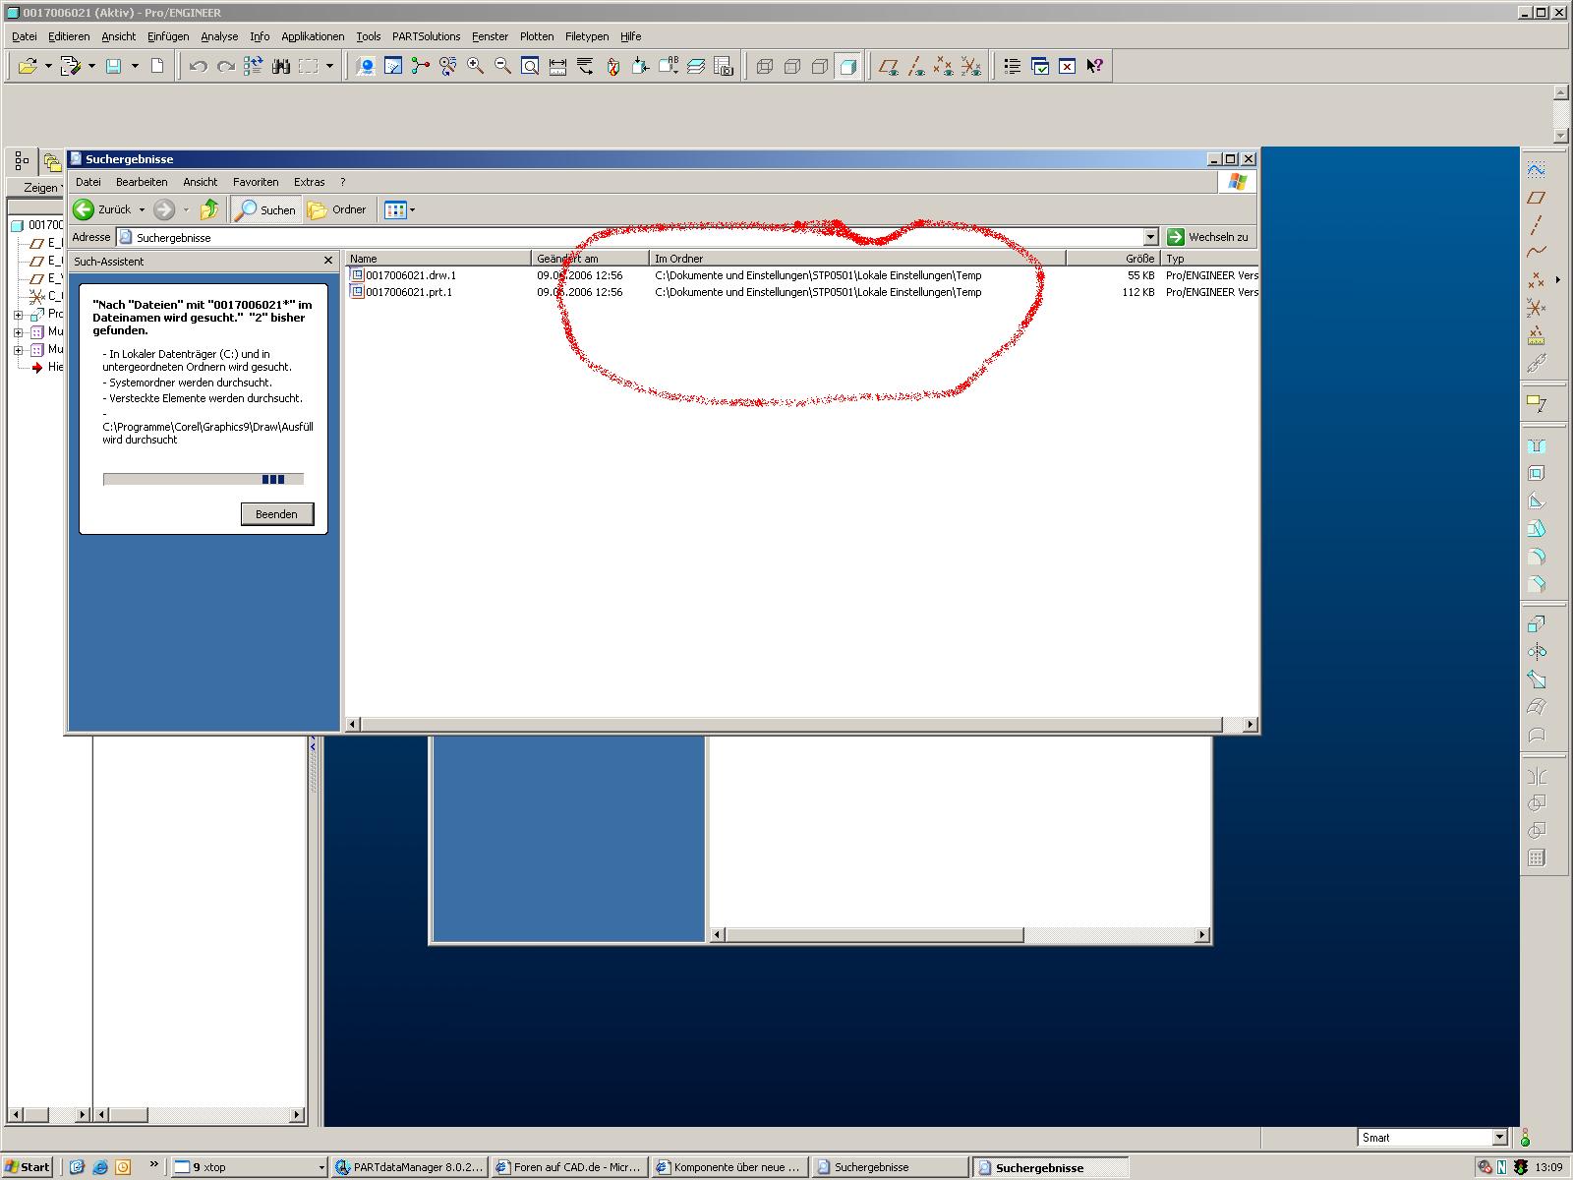Click the Windows Start button
The width and height of the screenshot is (1573, 1180).
click(28, 1167)
